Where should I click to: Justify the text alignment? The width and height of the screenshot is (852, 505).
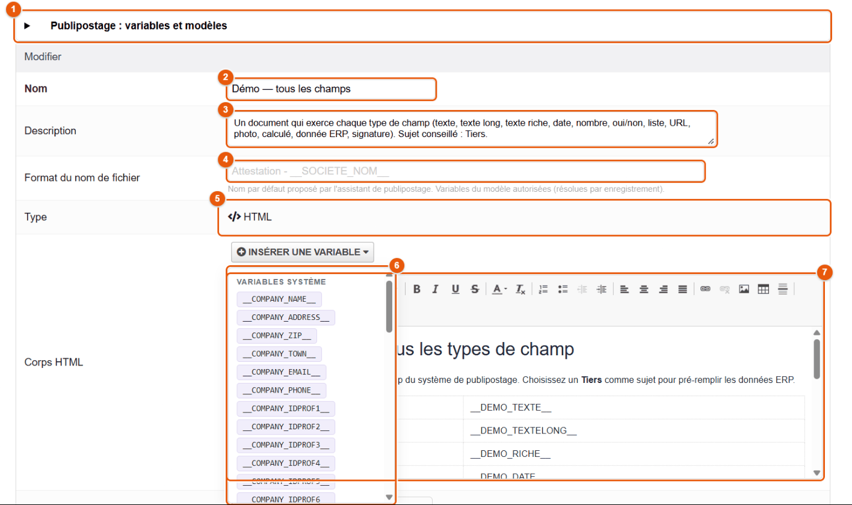coord(683,289)
